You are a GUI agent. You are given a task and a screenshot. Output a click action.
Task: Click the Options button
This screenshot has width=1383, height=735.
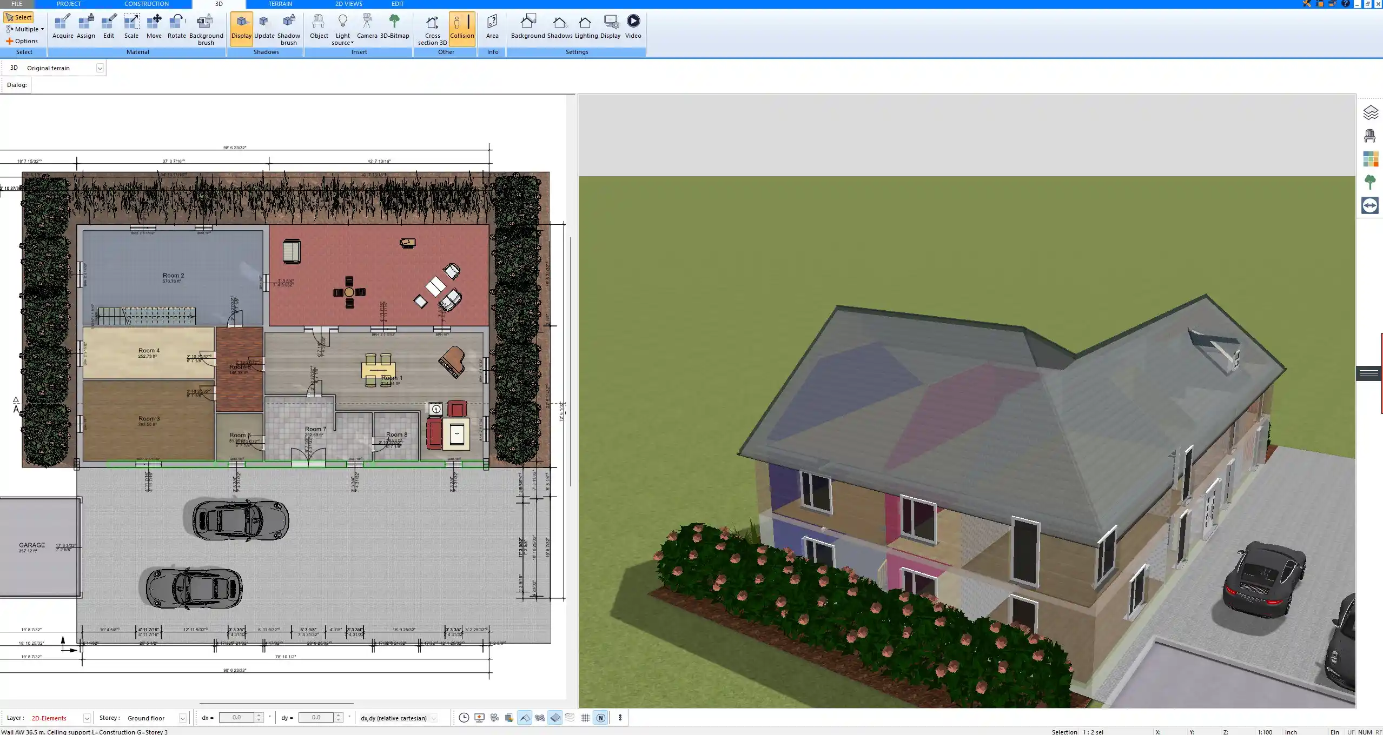22,41
